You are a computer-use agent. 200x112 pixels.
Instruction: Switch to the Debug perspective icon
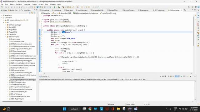coord(198,7)
